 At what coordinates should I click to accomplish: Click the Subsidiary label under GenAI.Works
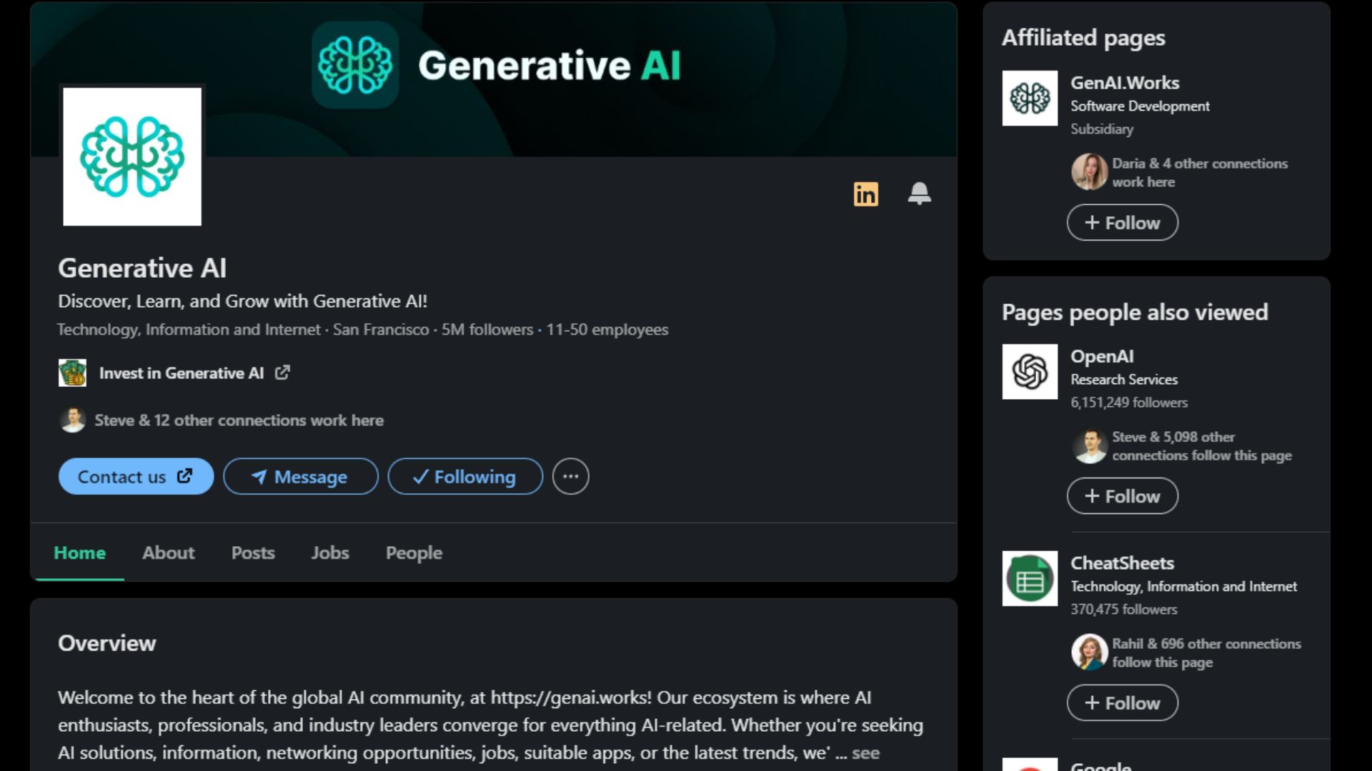pos(1102,129)
